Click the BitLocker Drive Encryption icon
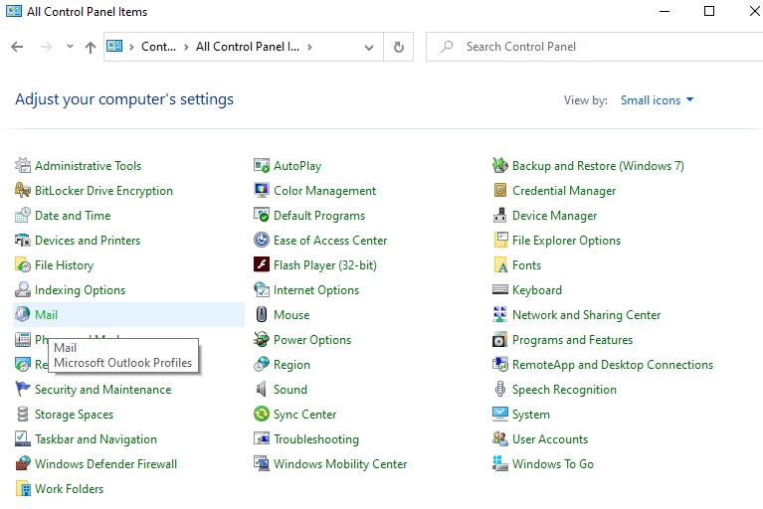763x509 pixels. [x=23, y=191]
